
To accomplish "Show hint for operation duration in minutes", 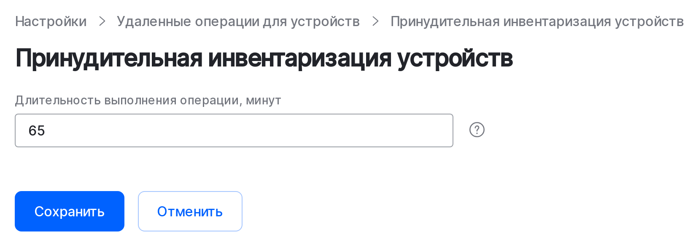I will [x=477, y=130].
